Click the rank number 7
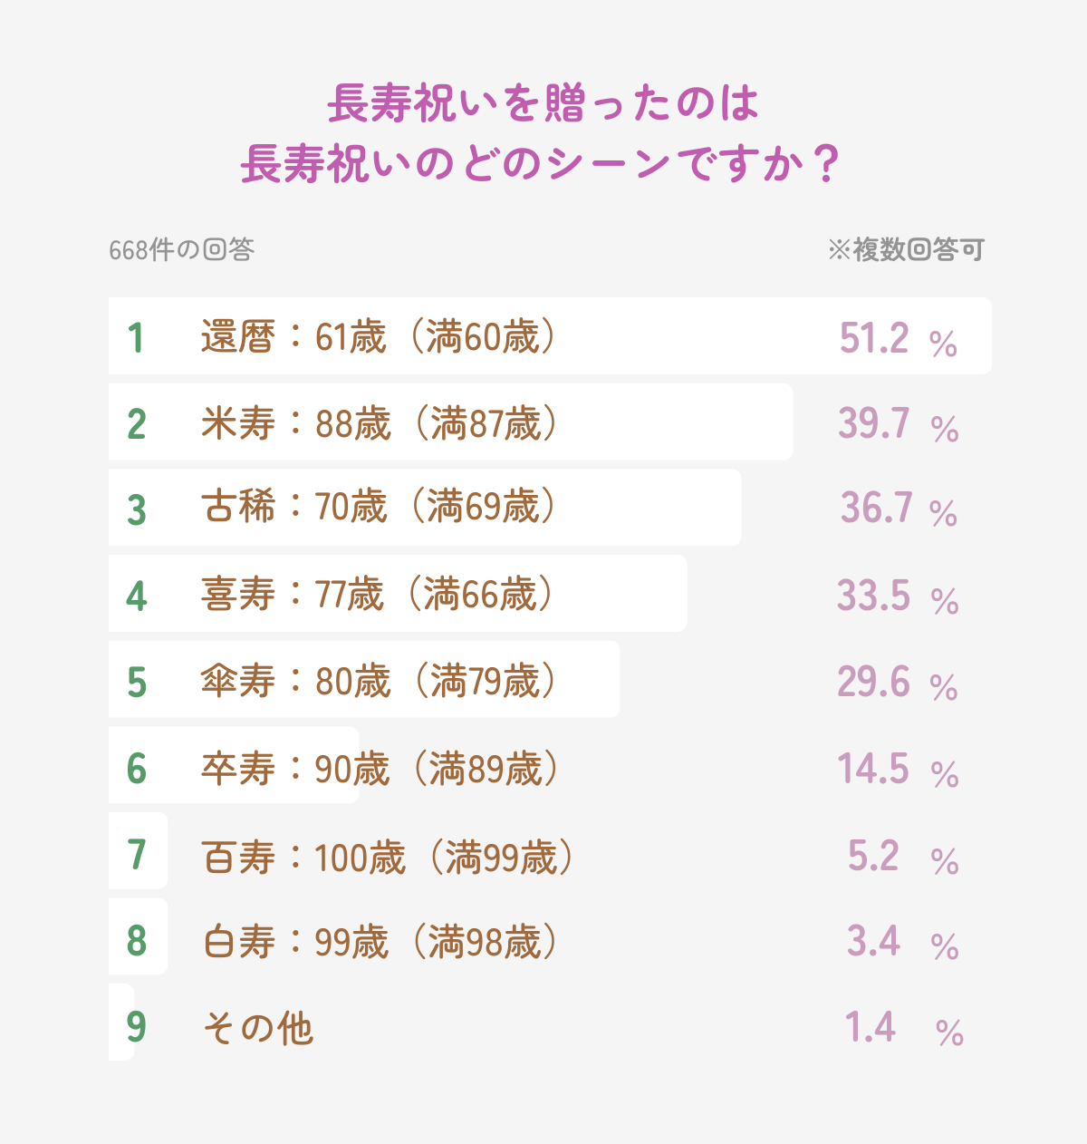The image size is (1087, 1144). pyautogui.click(x=137, y=854)
